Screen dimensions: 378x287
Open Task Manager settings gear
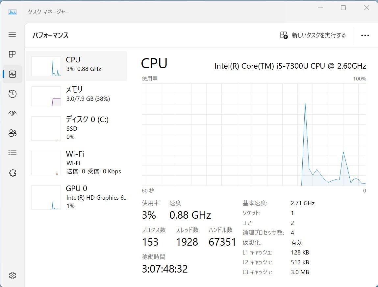(12, 276)
